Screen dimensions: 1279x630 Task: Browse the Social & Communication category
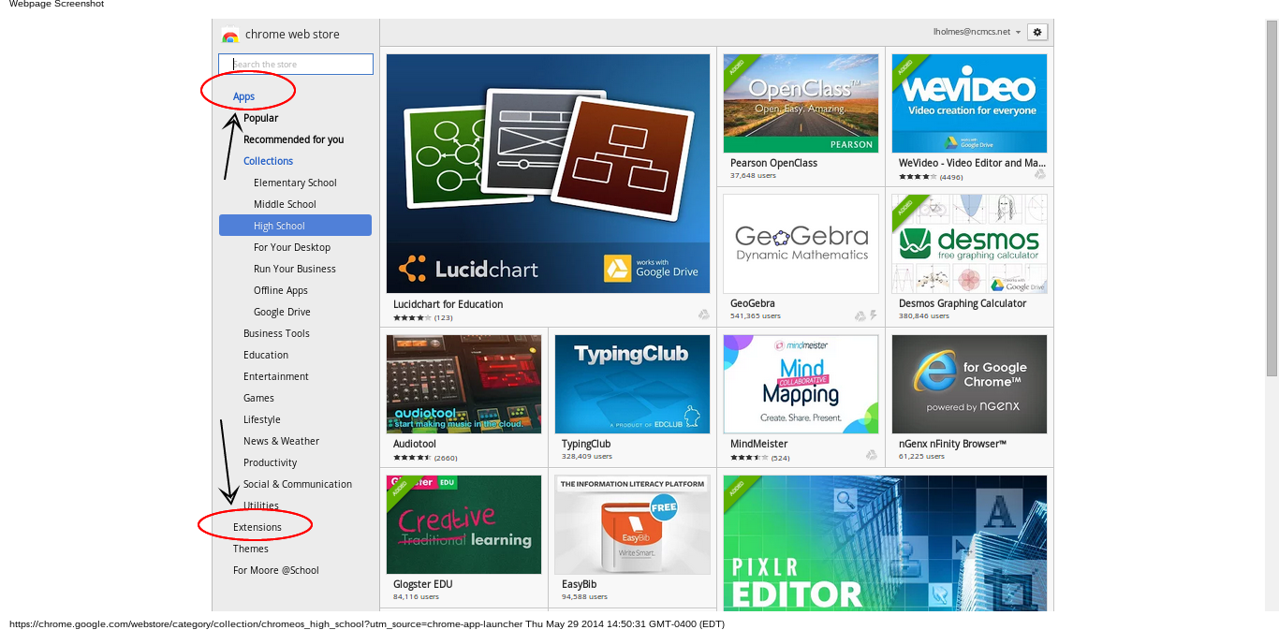coord(298,484)
